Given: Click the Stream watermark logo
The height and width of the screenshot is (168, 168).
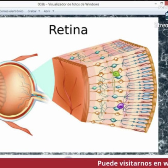Looking at the screenshot, I should pyautogui.click(x=161, y=25).
